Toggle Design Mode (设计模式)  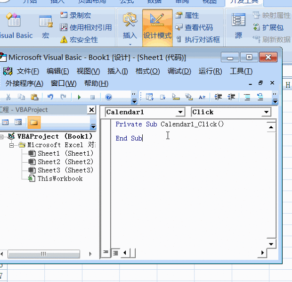pos(157,27)
